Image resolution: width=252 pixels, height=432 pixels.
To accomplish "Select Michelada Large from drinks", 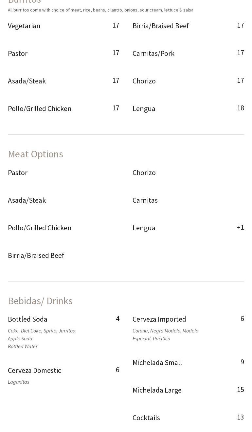I will pos(157,390).
